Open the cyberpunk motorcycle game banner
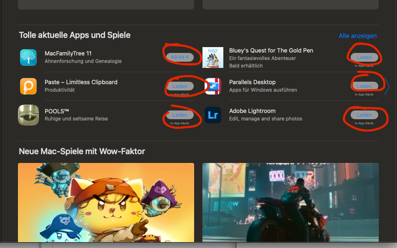The height and width of the screenshot is (248, 397). [291, 203]
